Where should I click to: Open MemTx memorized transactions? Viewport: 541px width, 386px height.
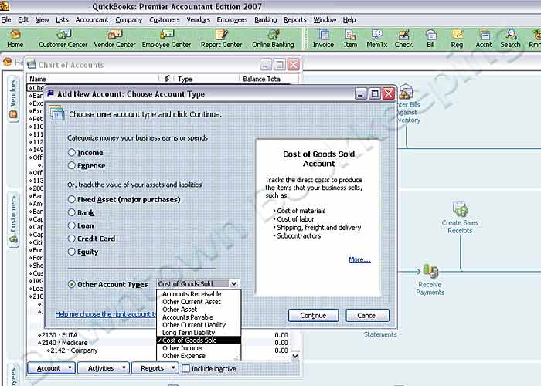[377, 39]
